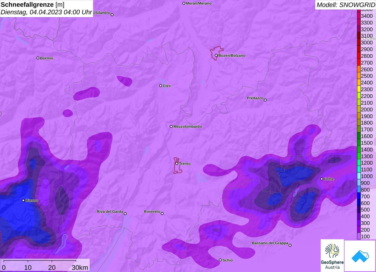376x272 pixels.
Task: Click the Trento city marker
Action: point(177,163)
